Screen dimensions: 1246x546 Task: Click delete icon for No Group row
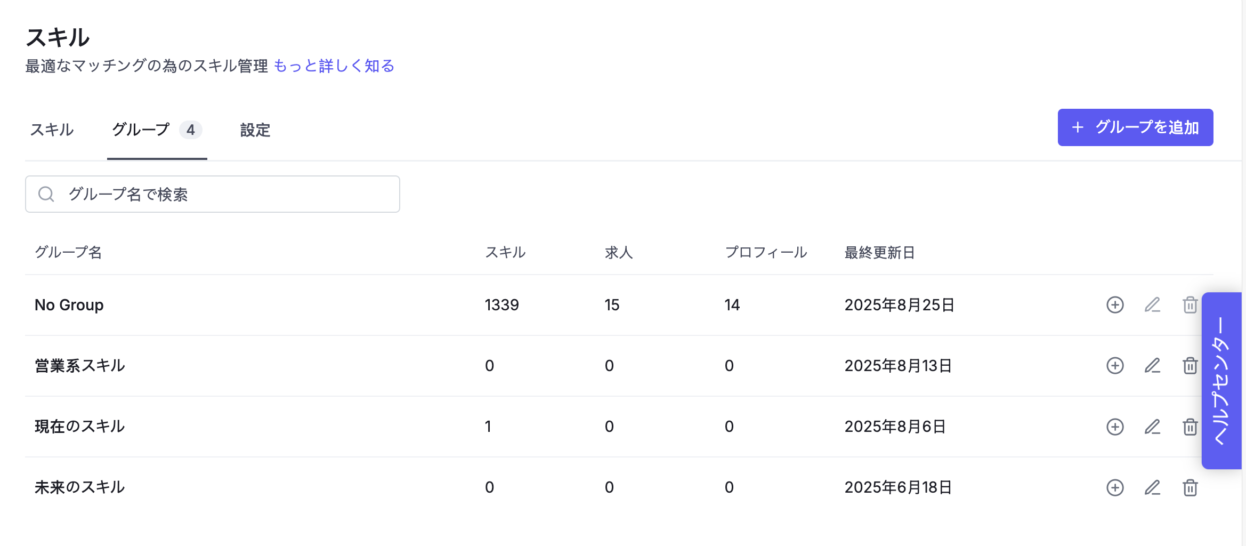pos(1190,305)
